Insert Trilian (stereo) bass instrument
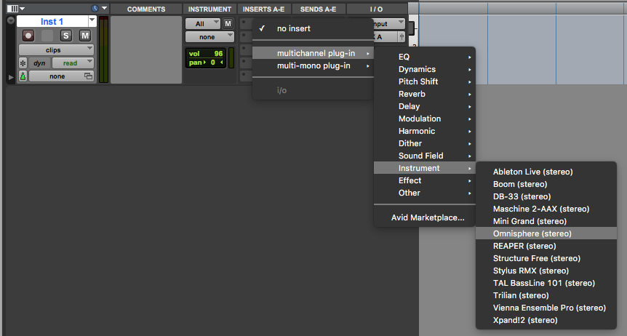Image resolution: width=627 pixels, height=336 pixels. coord(546,295)
